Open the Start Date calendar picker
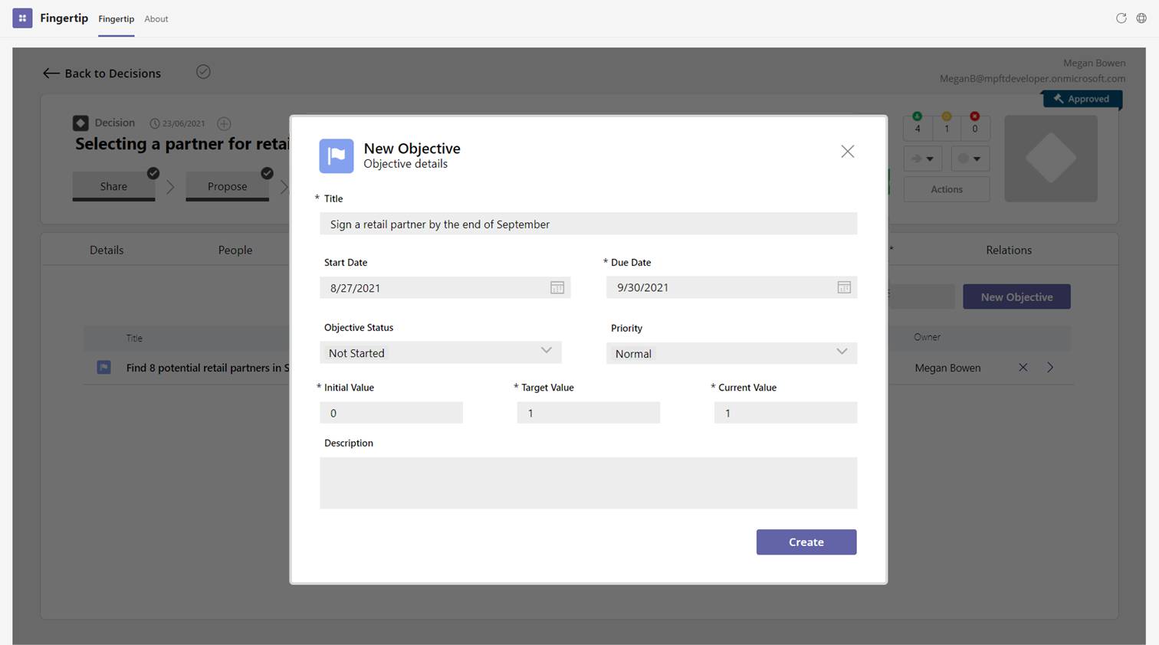Image resolution: width=1159 pixels, height=645 pixels. 557,288
